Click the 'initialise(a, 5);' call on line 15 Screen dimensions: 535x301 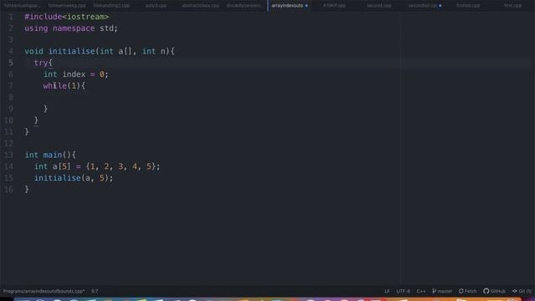74,178
